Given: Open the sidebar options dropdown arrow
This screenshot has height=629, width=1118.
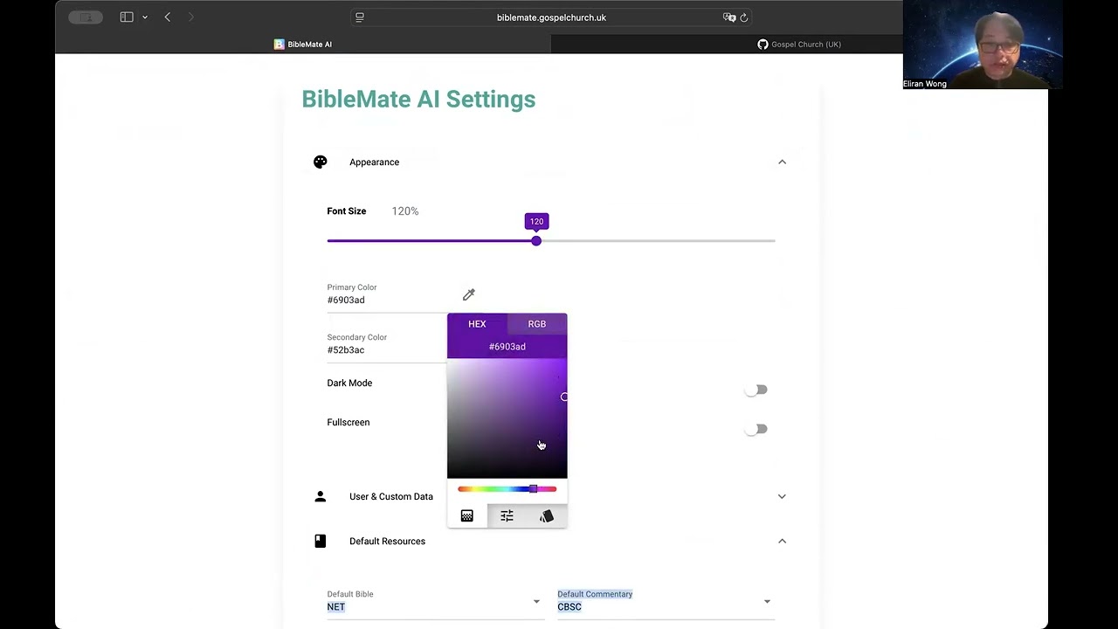Looking at the screenshot, I should click(x=145, y=17).
